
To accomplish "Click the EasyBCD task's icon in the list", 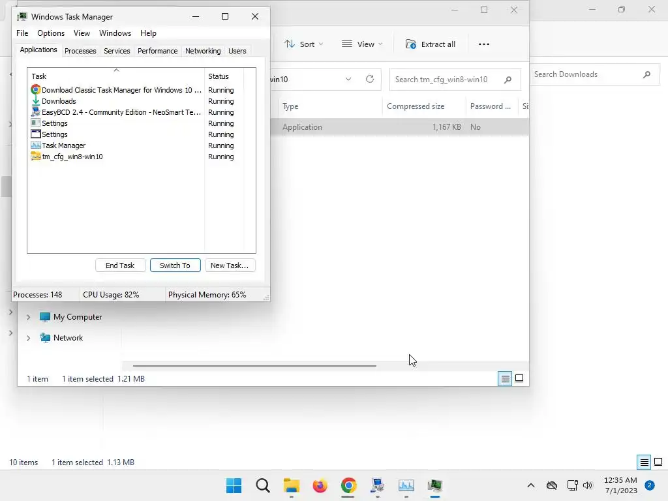I will (x=36, y=112).
